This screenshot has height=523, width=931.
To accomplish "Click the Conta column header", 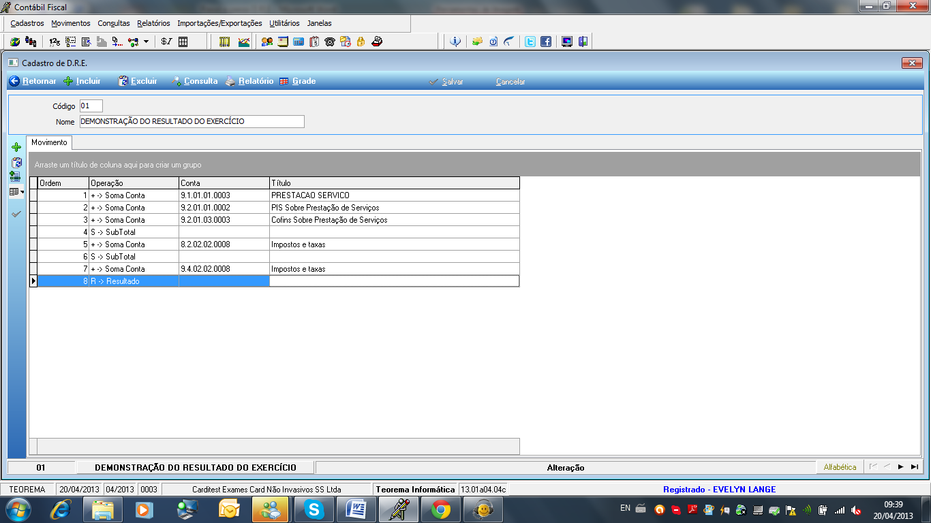I will [224, 183].
